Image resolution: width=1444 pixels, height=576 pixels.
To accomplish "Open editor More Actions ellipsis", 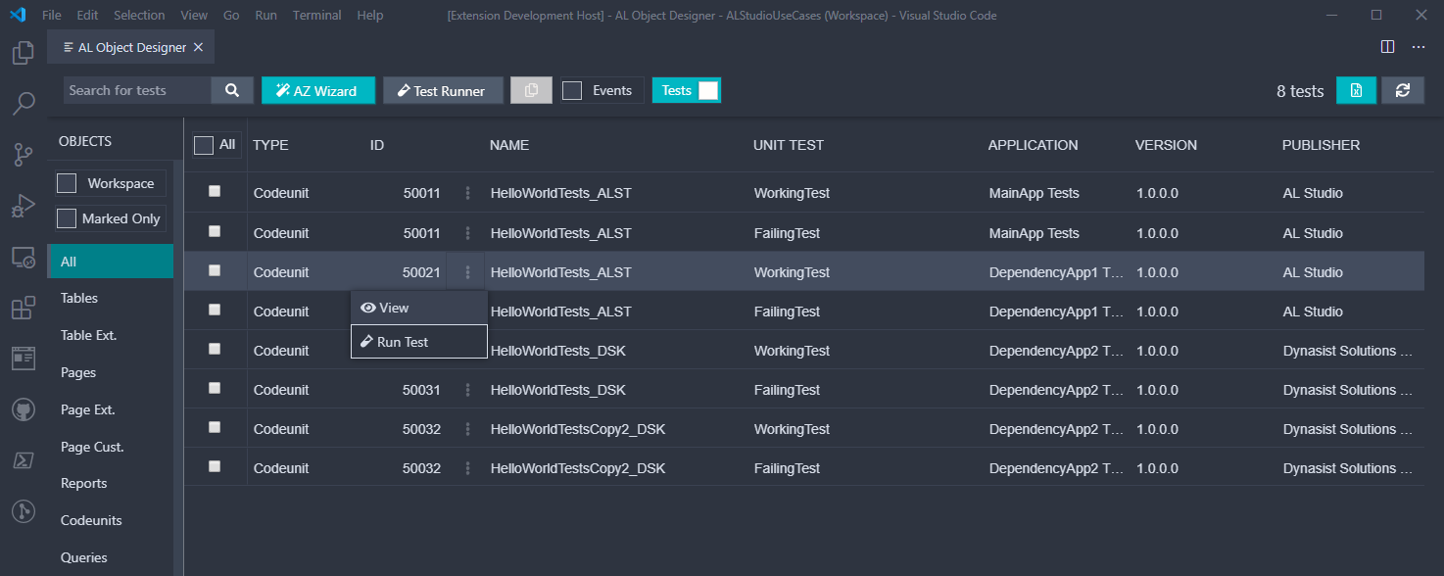I will (x=1419, y=46).
